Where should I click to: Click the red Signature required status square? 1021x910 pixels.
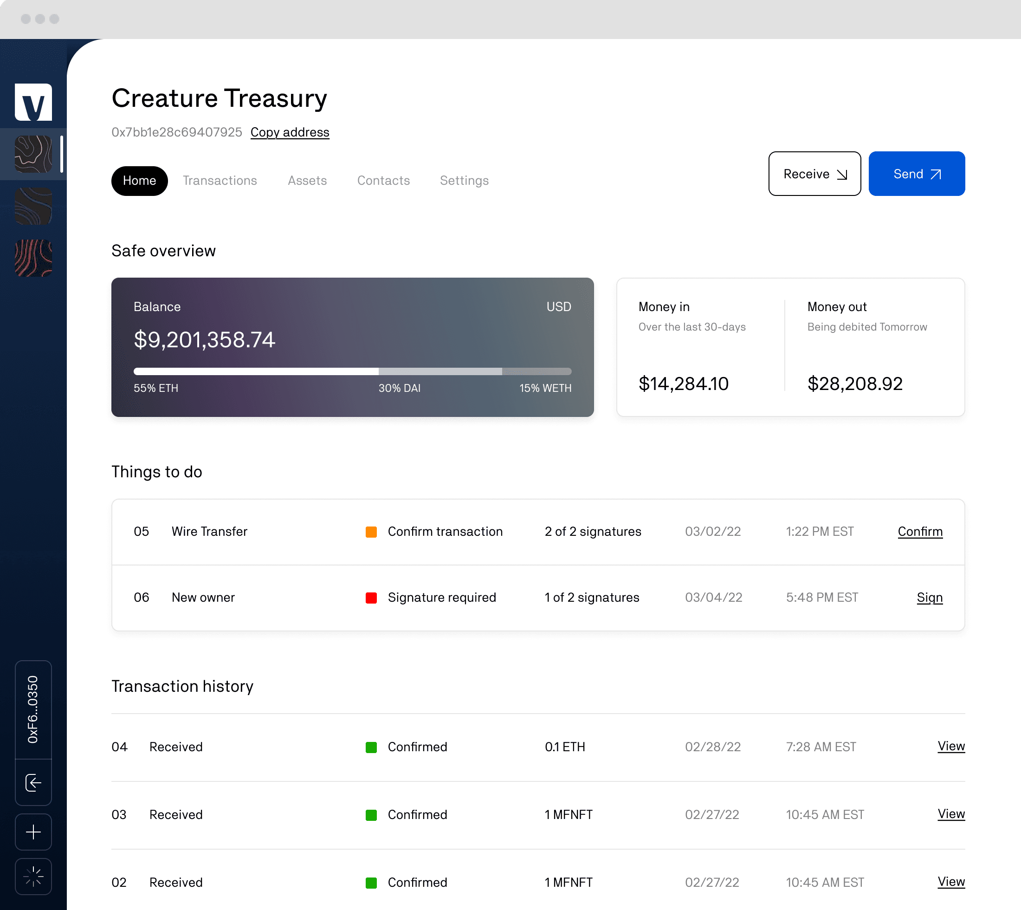[x=371, y=598]
